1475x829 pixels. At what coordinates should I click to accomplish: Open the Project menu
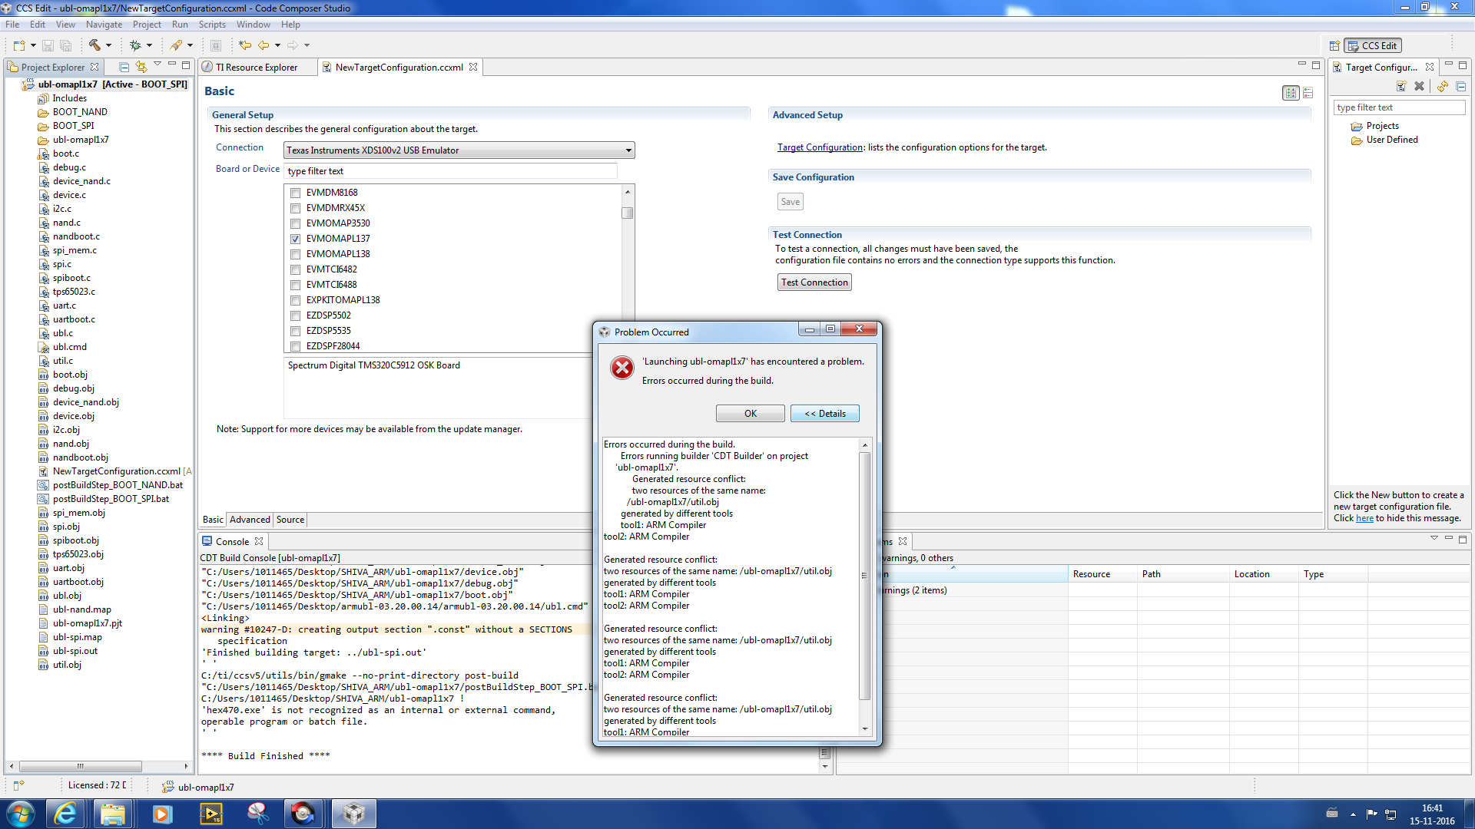coord(147,25)
